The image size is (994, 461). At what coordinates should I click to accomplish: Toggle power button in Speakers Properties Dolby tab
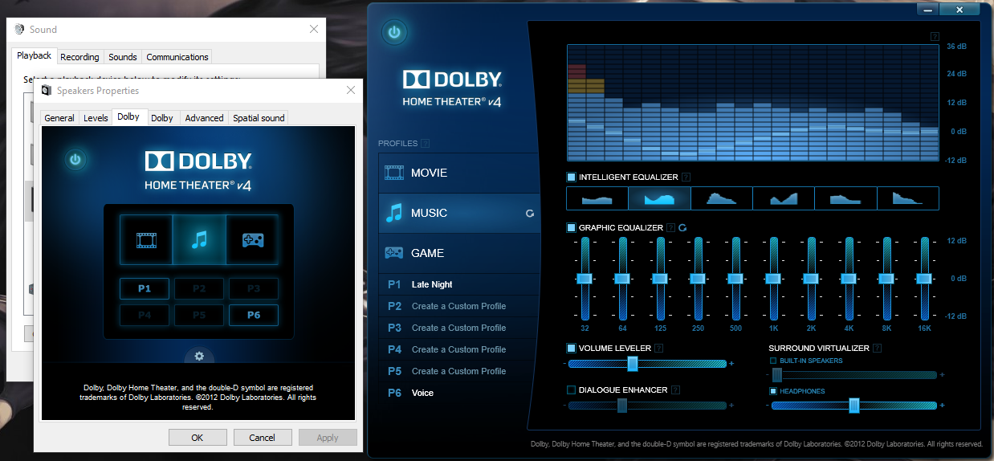coord(75,160)
